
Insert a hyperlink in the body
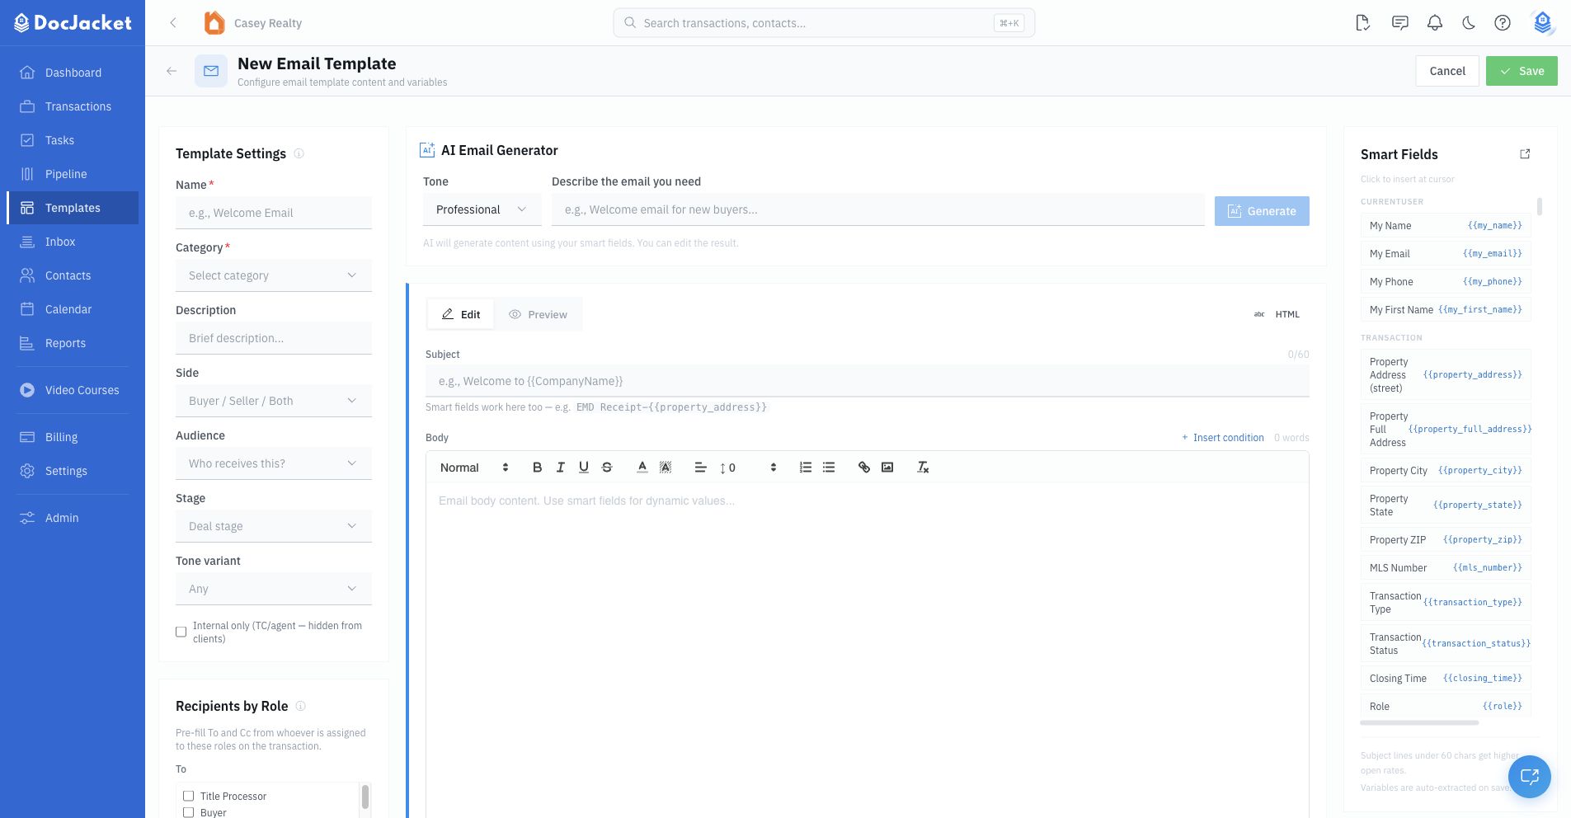coord(863,468)
